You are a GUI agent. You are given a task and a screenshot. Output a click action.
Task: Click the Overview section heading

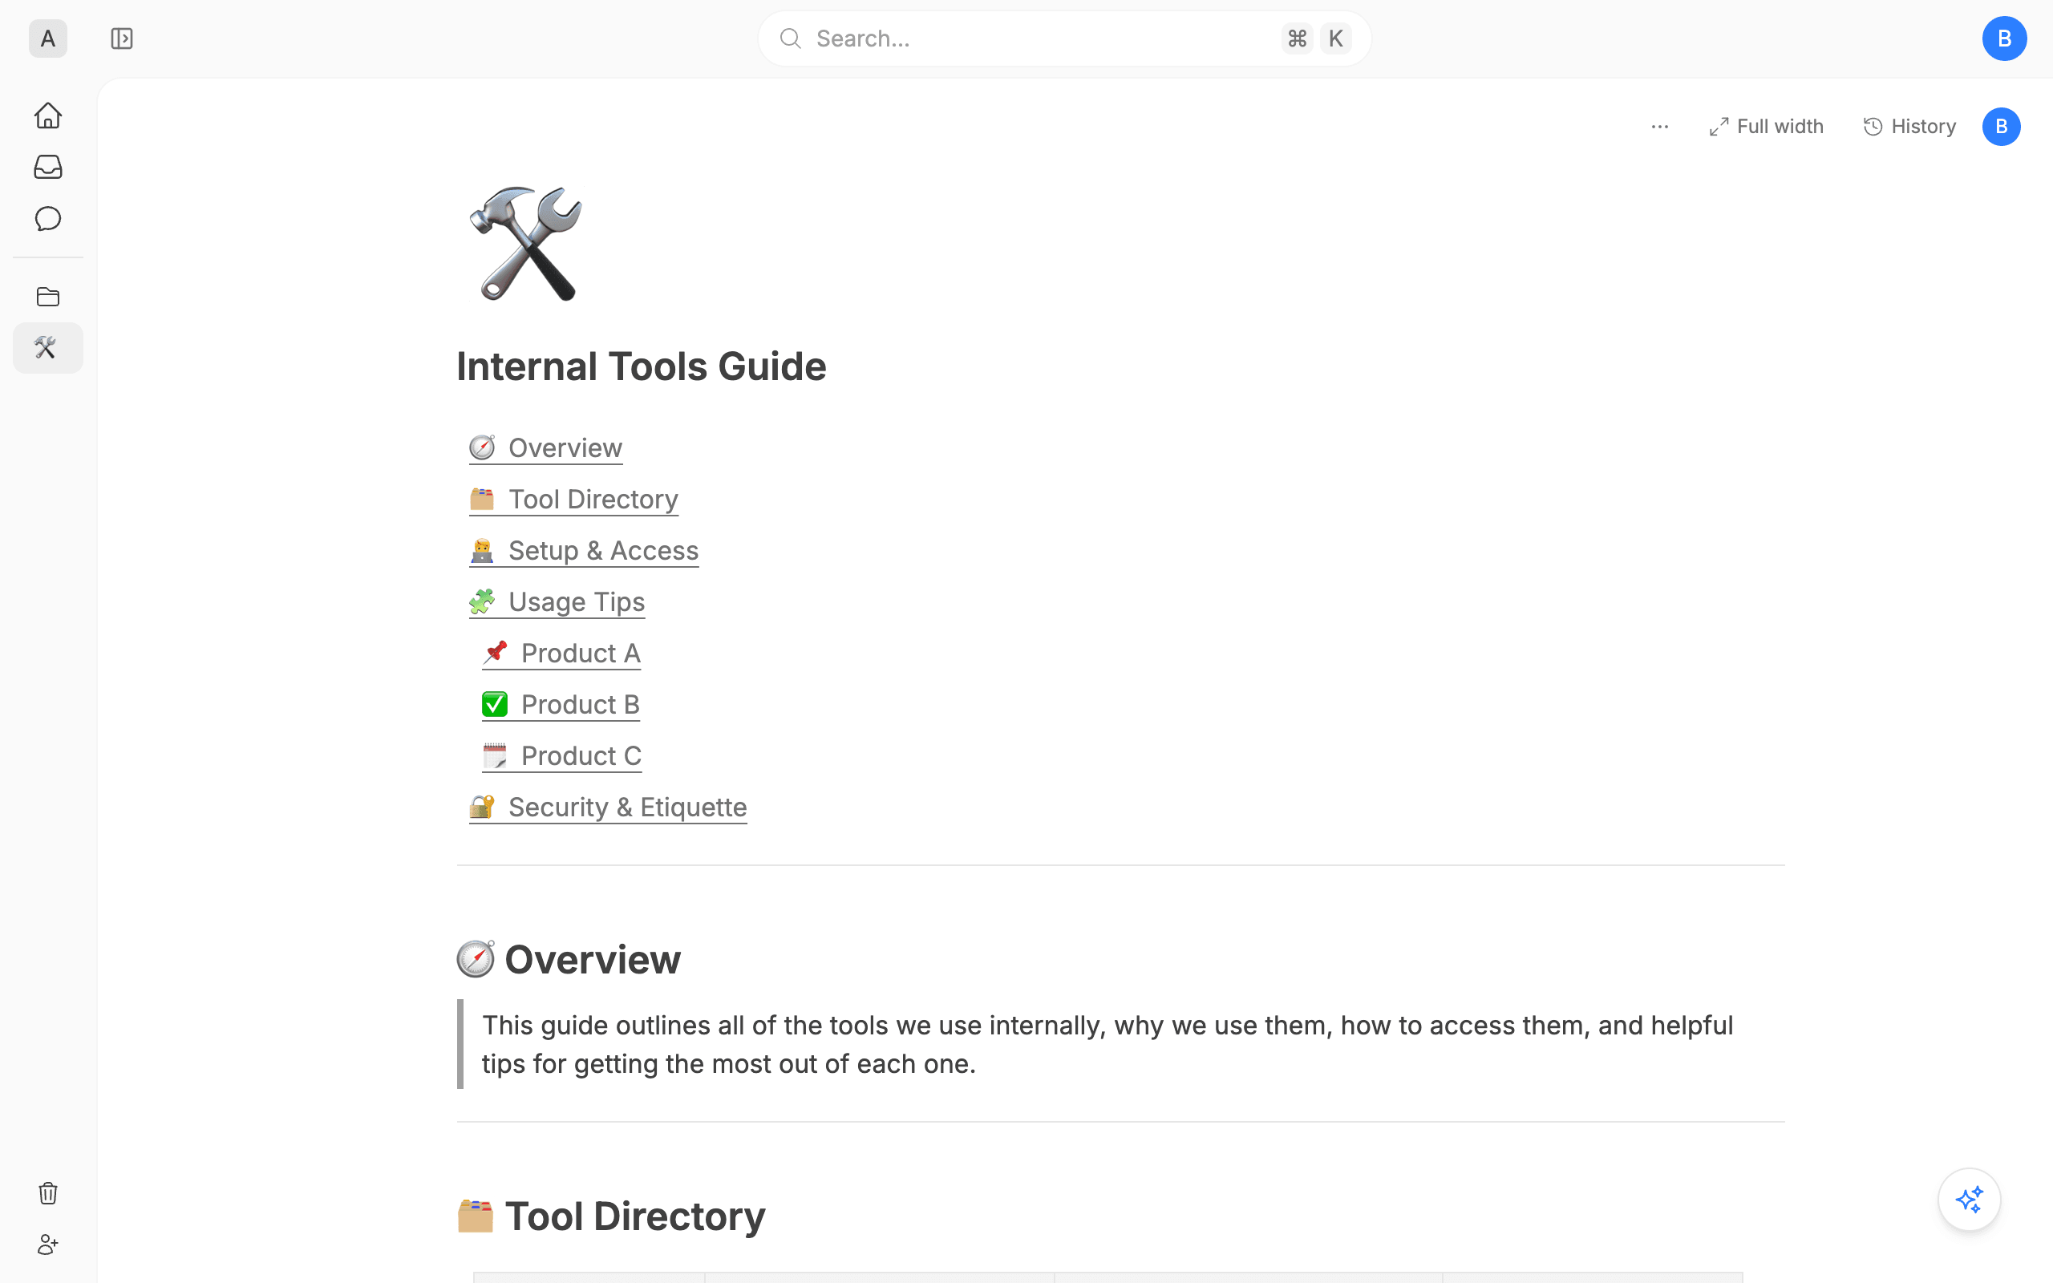(592, 960)
